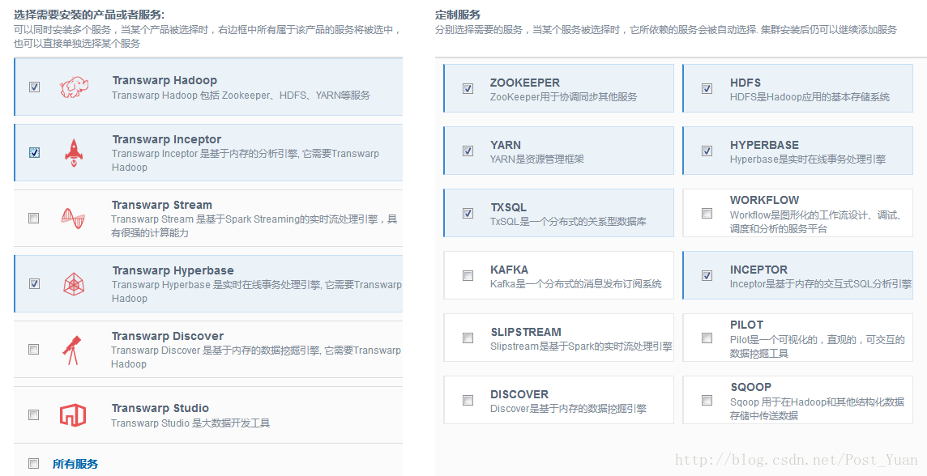Uncheck the ZOOKEEPER service checkbox
The image size is (927, 476).
468,88
